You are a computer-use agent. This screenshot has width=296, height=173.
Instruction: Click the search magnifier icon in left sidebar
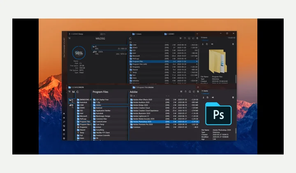[64, 122]
